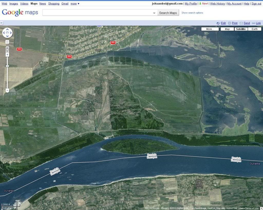Click the Dolno Linevo village label
Viewport: 263px width, 210px height.
coord(199,184)
